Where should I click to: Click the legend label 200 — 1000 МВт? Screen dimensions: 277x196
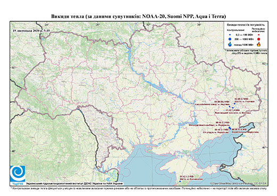244,39
